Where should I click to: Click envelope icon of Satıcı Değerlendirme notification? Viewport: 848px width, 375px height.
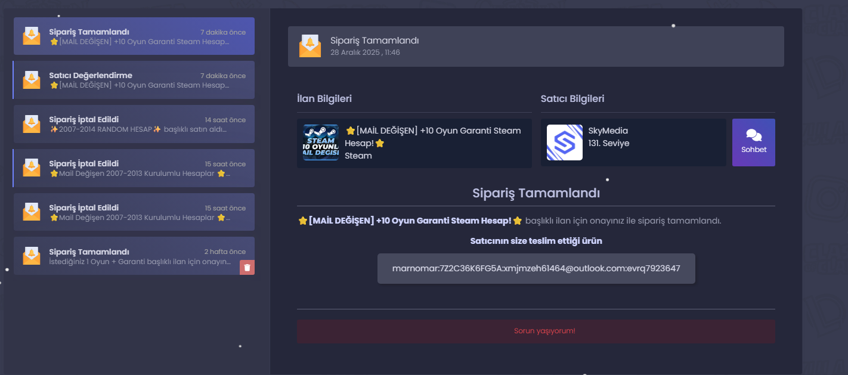point(32,80)
